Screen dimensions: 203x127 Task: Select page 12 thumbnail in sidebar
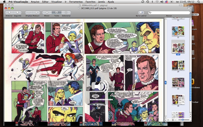tap(178, 31)
